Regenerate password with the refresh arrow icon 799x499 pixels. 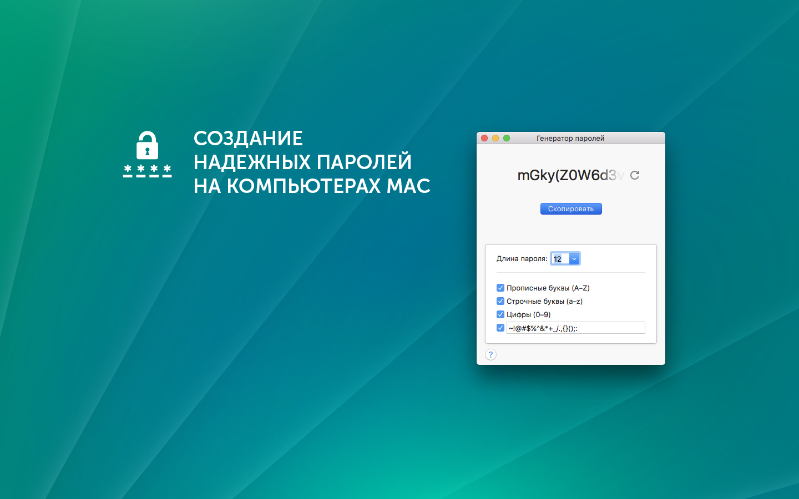pos(635,175)
